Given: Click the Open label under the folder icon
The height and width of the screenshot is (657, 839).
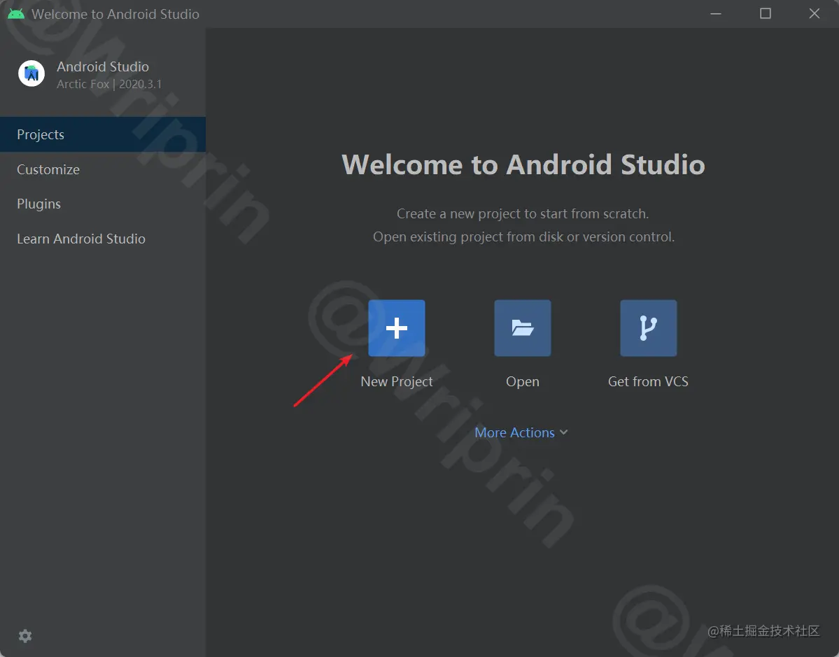Looking at the screenshot, I should [x=522, y=381].
